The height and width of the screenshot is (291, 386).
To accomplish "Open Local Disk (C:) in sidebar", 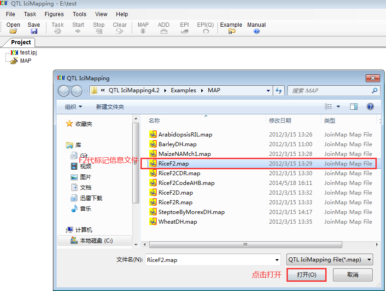I will click(x=94, y=240).
